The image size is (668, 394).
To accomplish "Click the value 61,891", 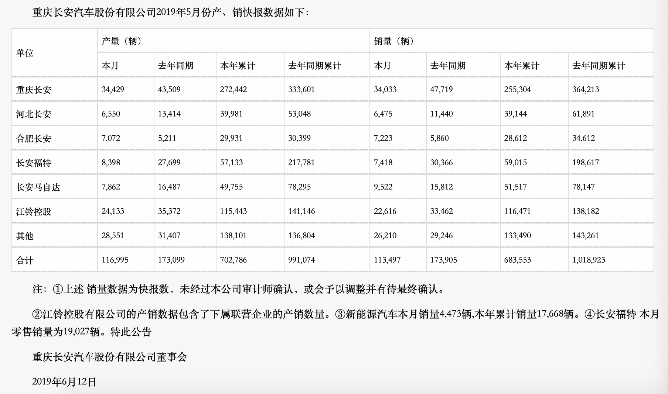I will (x=583, y=114).
